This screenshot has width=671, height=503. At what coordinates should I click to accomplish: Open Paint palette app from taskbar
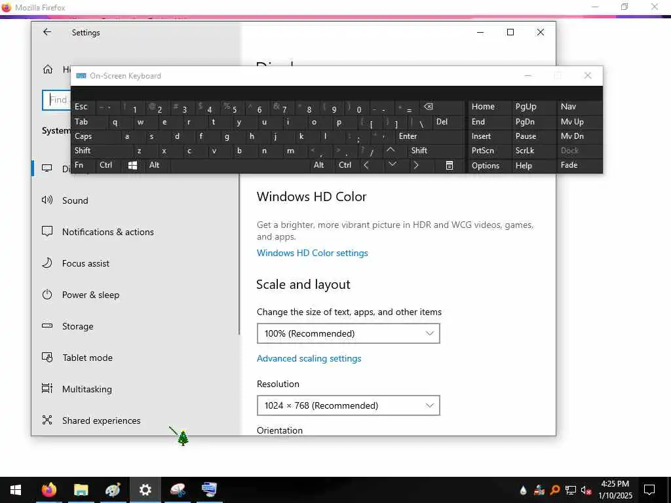coord(113,490)
